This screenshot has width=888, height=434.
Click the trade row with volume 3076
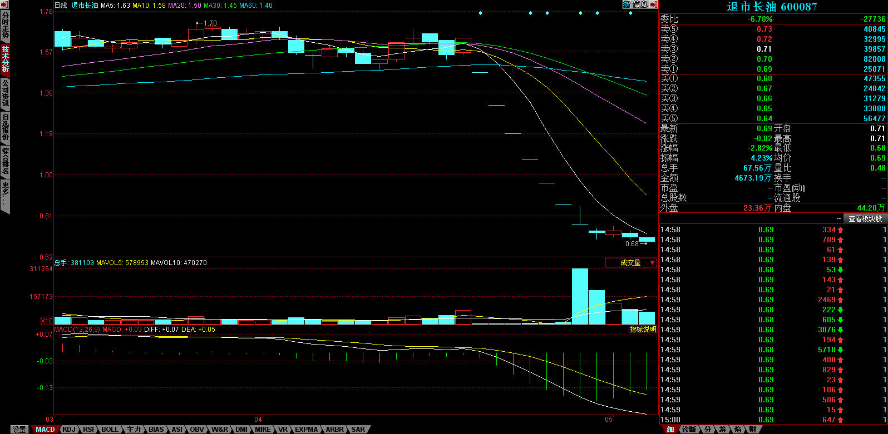(773, 330)
